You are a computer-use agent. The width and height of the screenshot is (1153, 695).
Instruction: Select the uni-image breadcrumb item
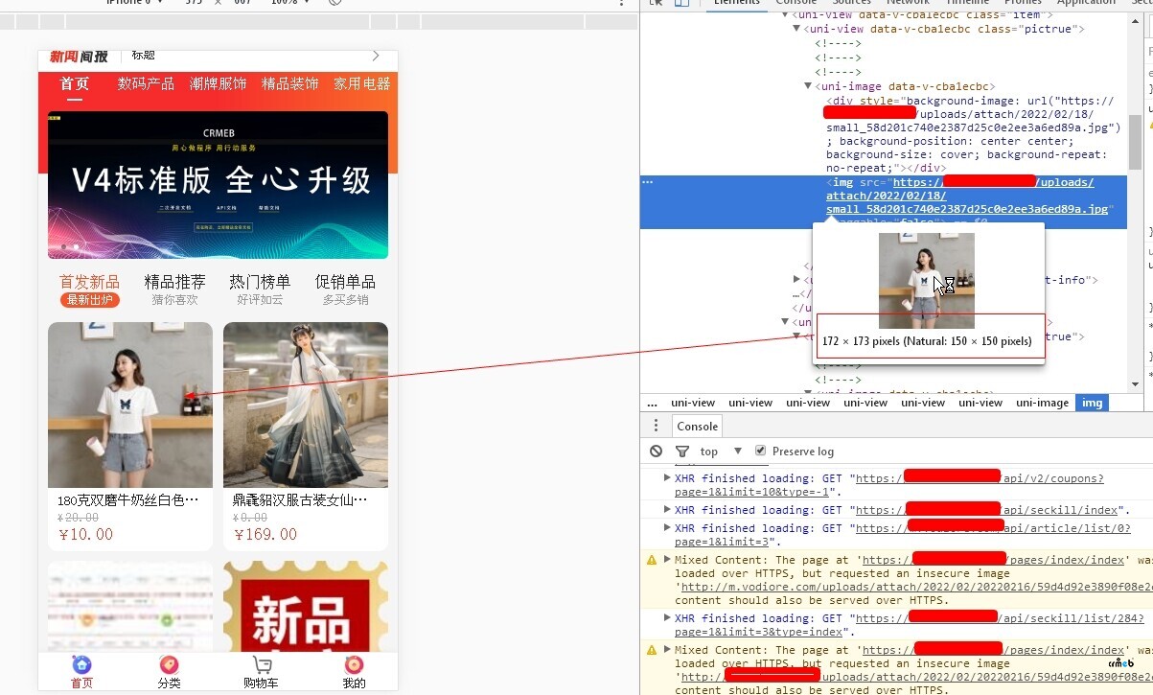point(1042,403)
